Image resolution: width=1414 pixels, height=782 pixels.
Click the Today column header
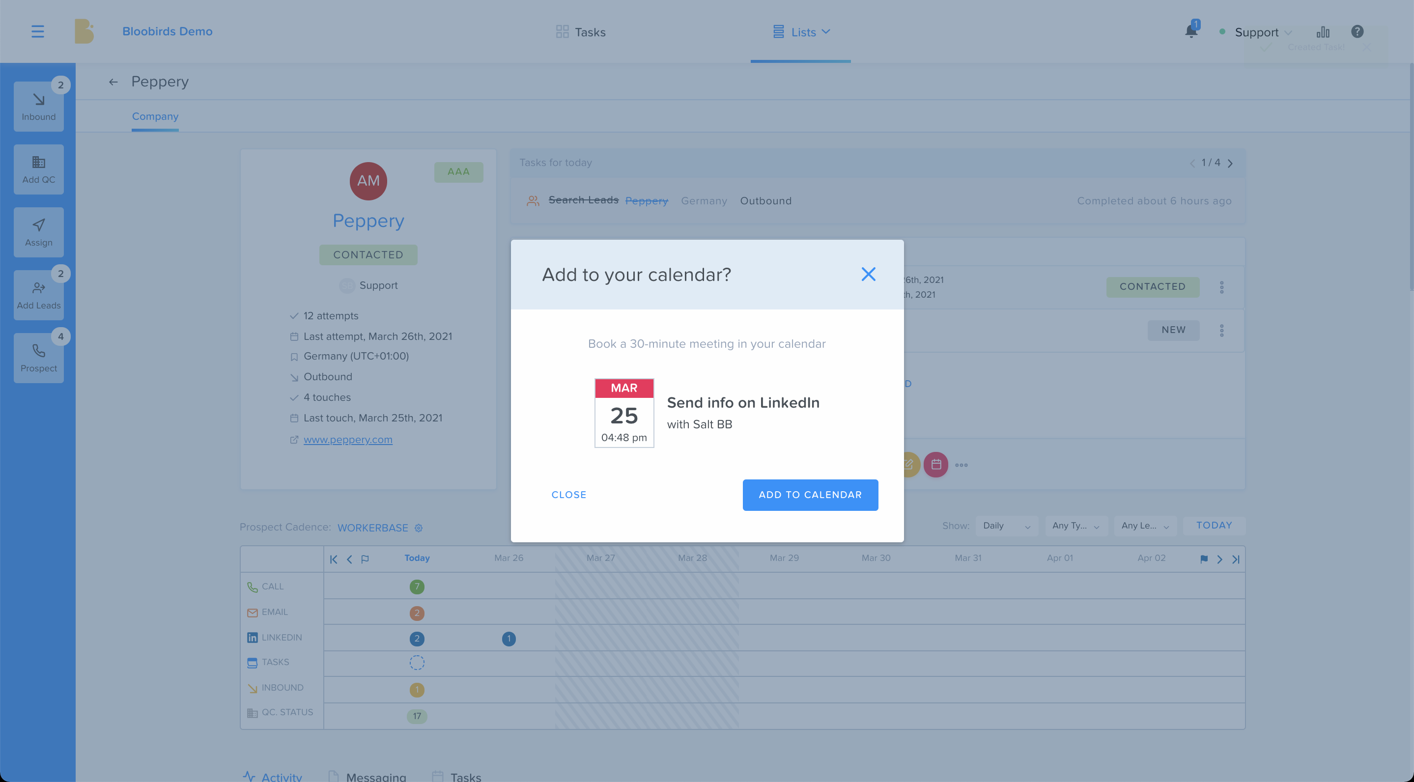click(x=417, y=558)
